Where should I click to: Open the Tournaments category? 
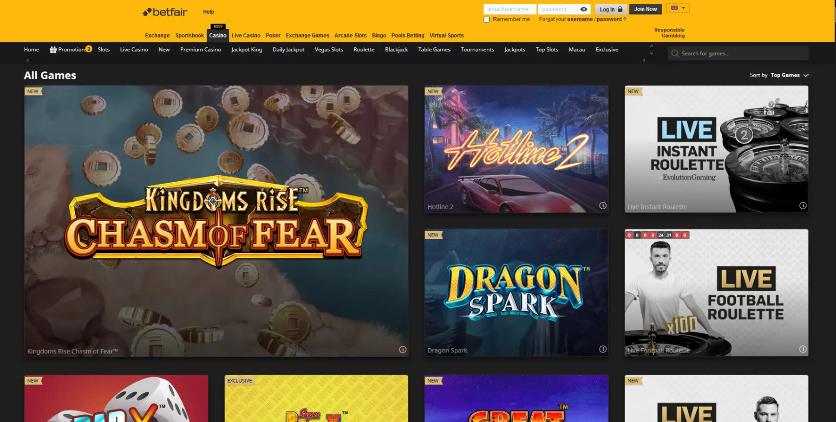[x=477, y=50]
